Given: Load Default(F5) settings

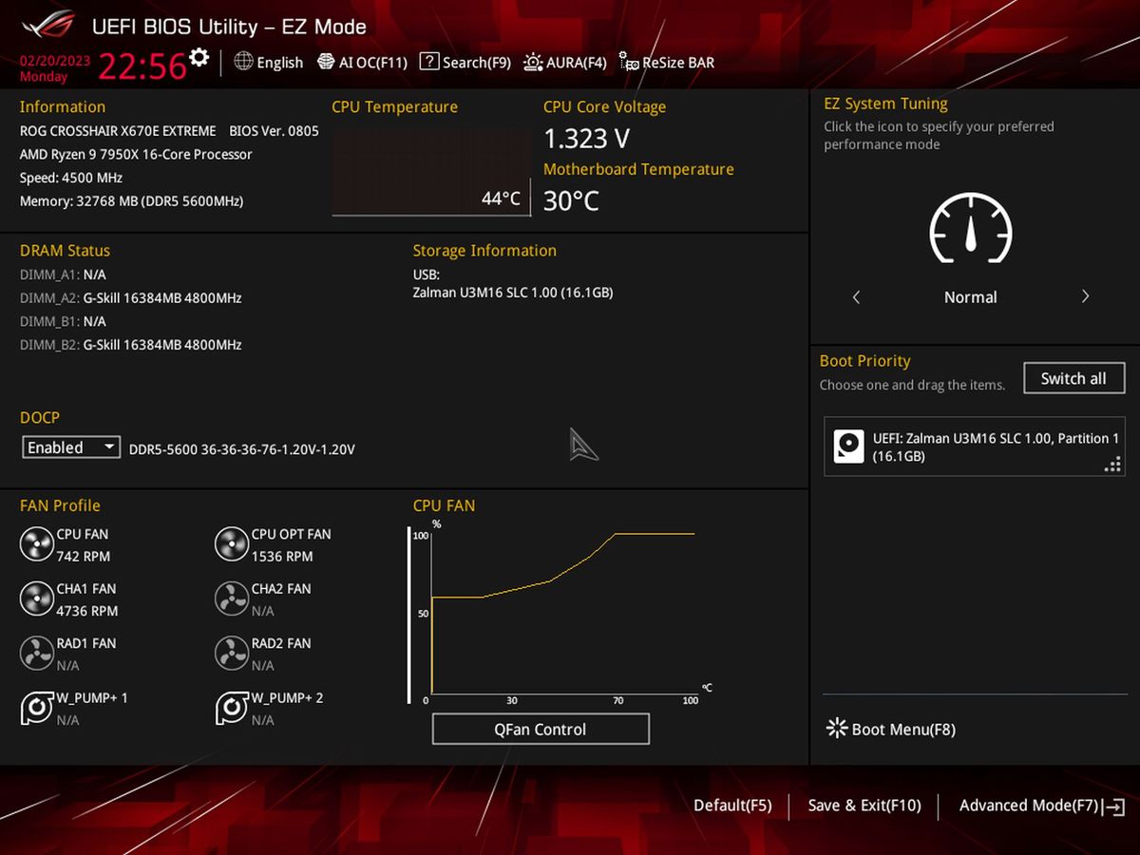Looking at the screenshot, I should [732, 806].
